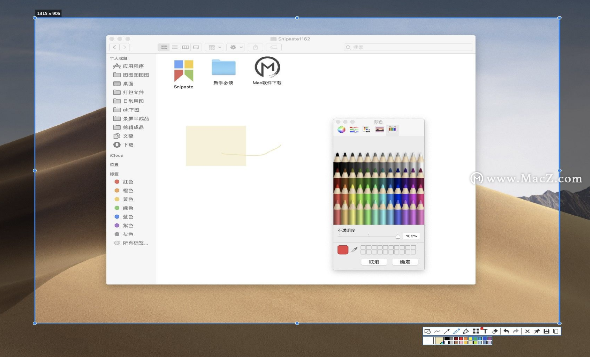This screenshot has height=357, width=590.
Task: Undo the last annotation
Action: (x=506, y=331)
